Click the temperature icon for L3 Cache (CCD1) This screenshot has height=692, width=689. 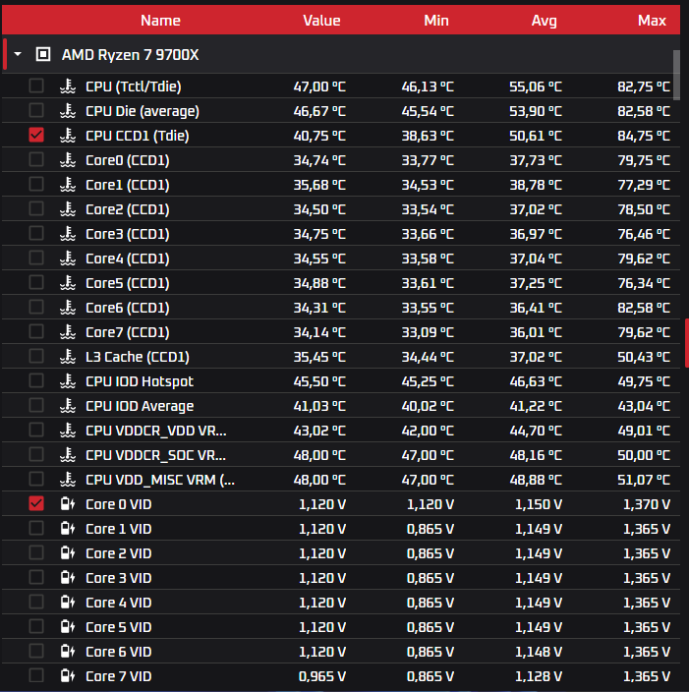pos(68,357)
